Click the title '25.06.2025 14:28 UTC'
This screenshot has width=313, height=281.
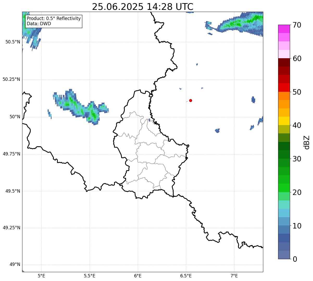click(143, 7)
